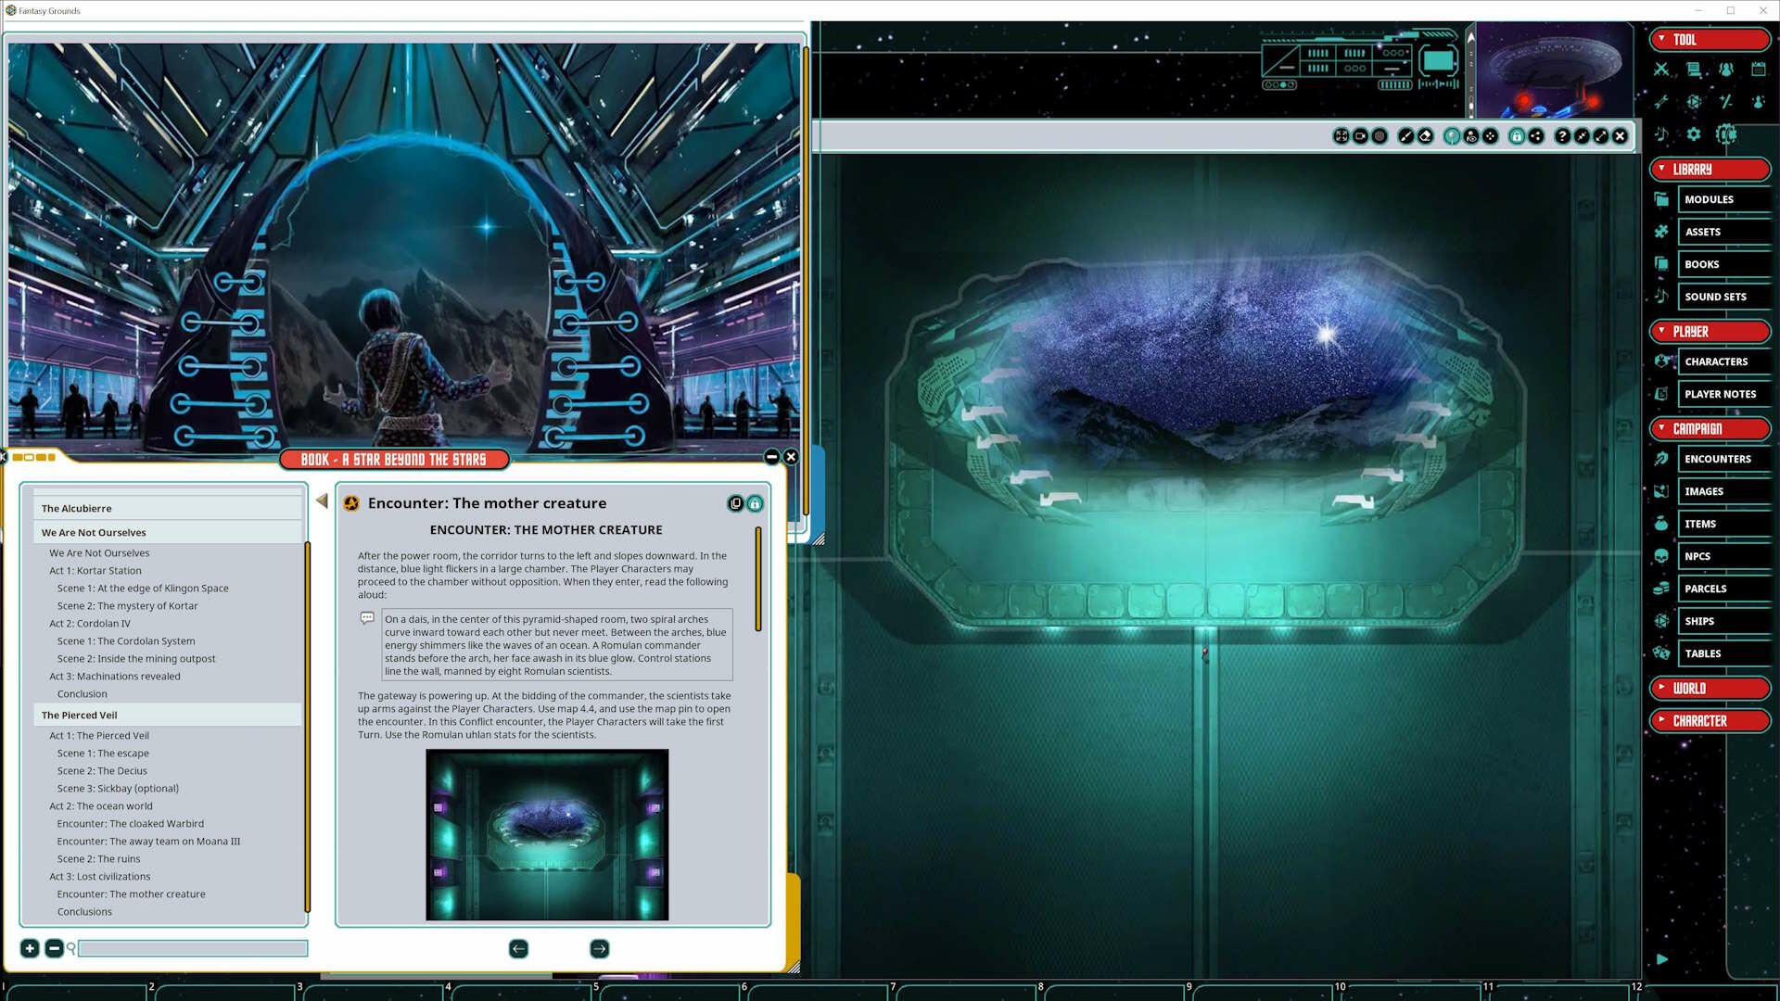Click the player vision icon on the map toolbar
Viewport: 1780px width, 1001px height.
1471,135
